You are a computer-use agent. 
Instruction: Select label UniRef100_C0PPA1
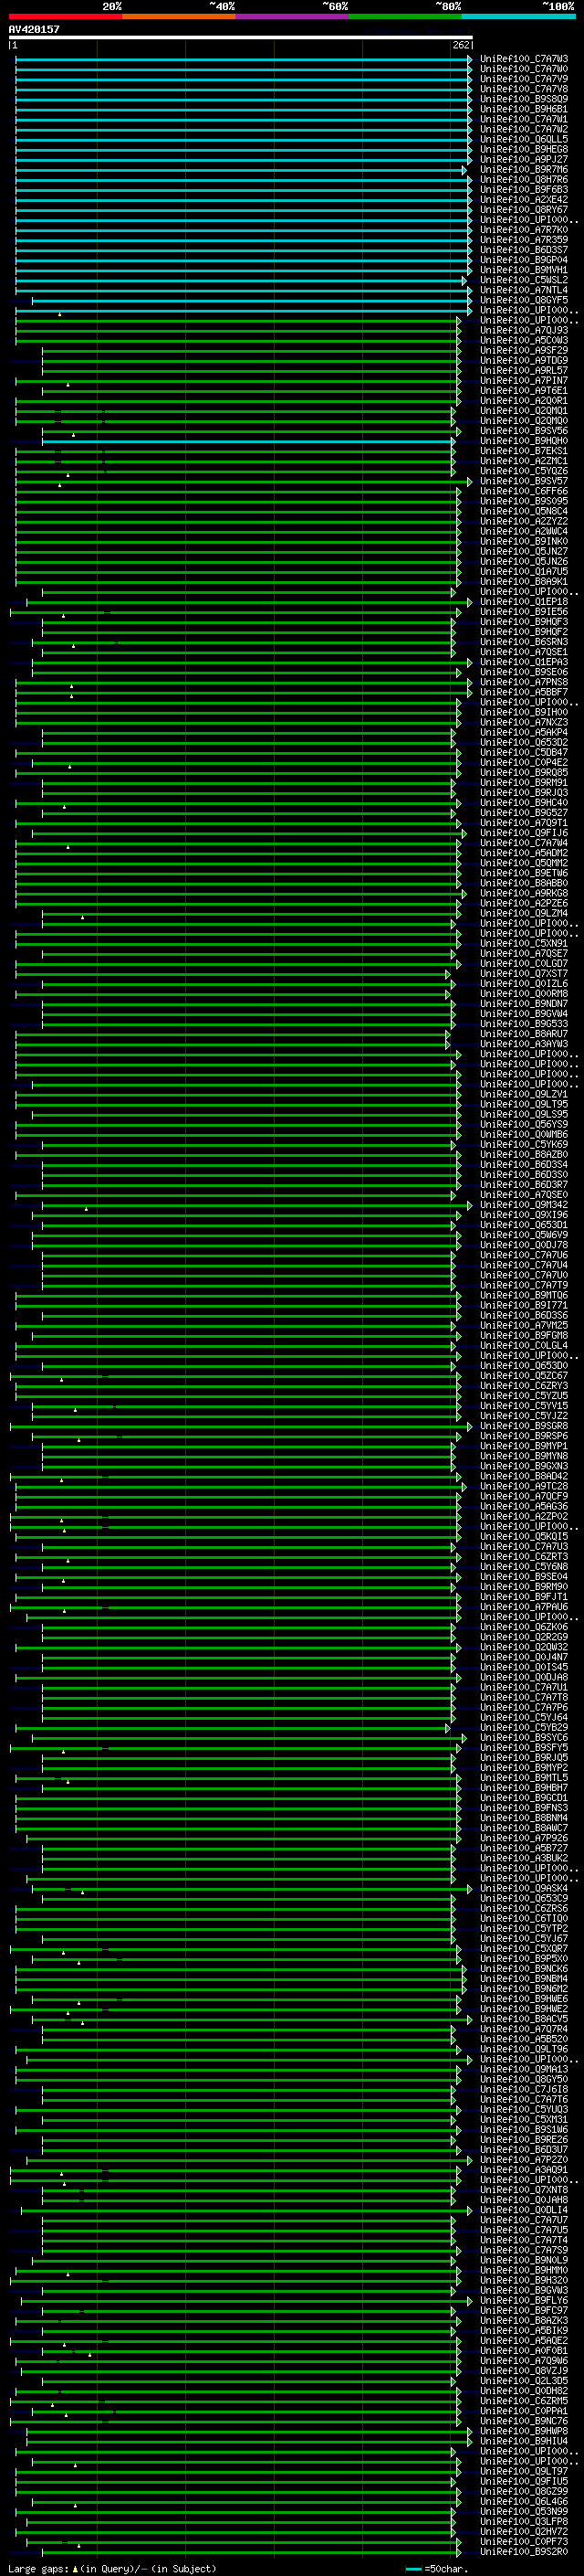click(524, 2411)
